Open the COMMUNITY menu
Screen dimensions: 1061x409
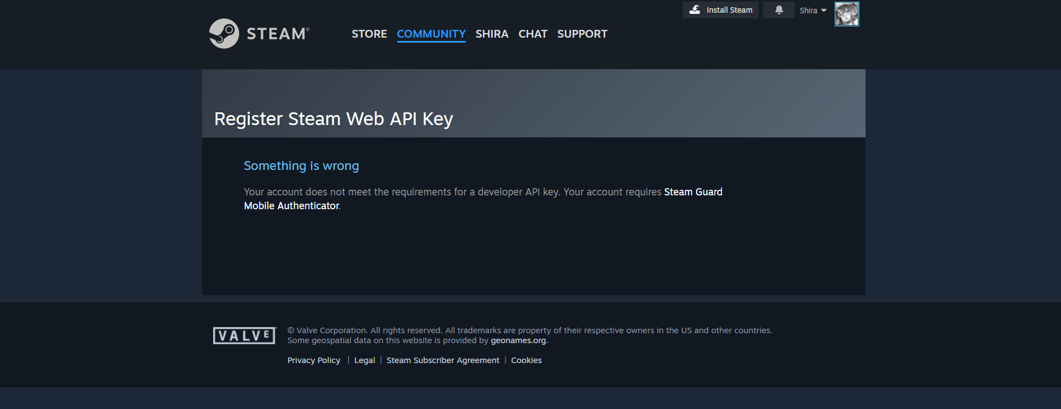pos(431,34)
